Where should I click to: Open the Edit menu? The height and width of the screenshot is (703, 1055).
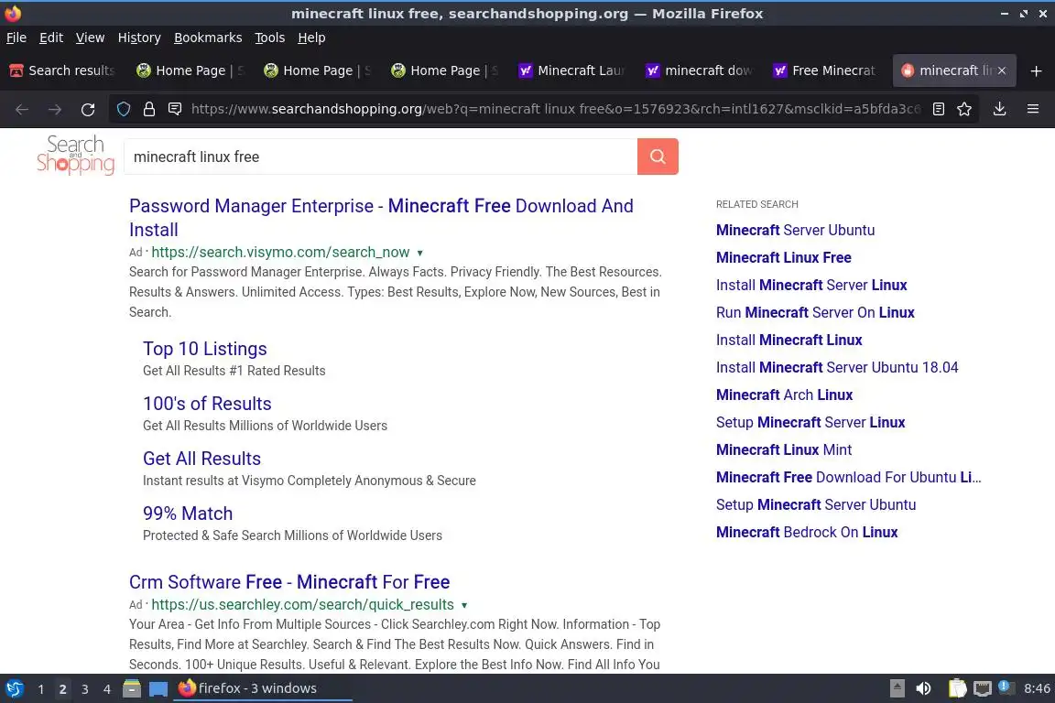51,38
